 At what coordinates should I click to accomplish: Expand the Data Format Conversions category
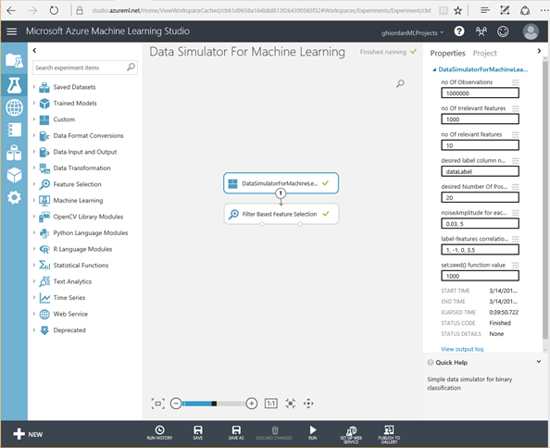pyautogui.click(x=34, y=135)
